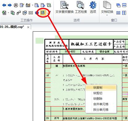
Task: Toggle the highlighted table block selection icon
Action: 43,13
